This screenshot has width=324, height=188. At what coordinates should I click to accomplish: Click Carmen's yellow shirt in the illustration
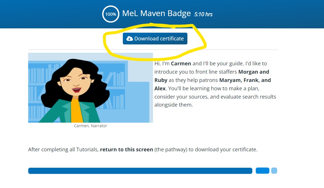coord(75,110)
